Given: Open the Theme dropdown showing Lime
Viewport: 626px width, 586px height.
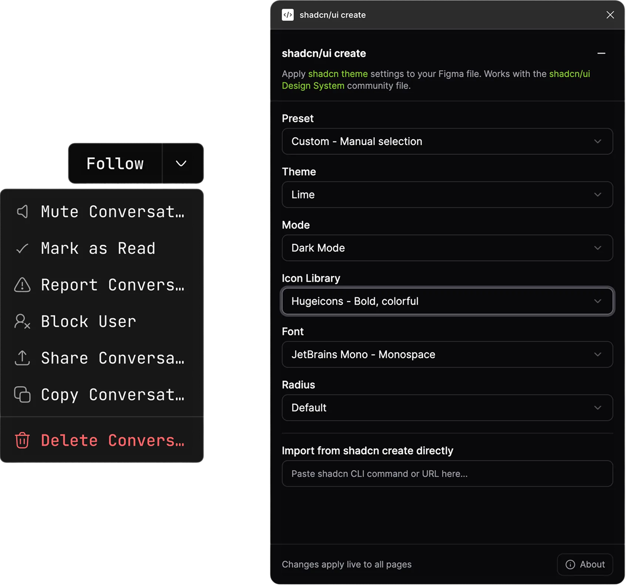Looking at the screenshot, I should [447, 195].
